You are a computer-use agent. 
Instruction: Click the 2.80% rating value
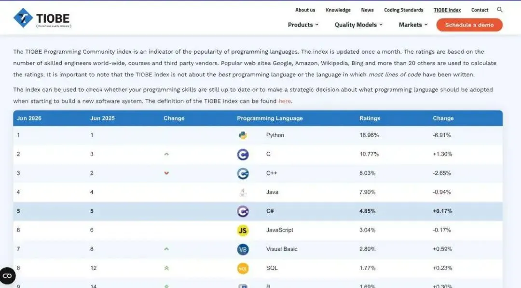[367, 249]
